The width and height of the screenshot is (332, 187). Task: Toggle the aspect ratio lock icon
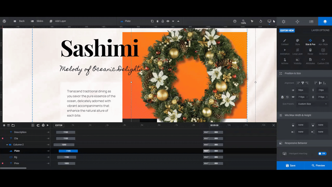(282, 97)
